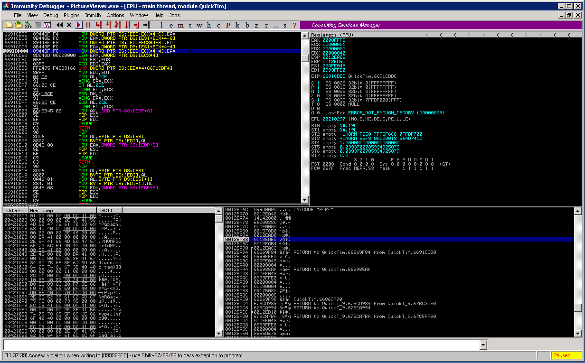Show call stack with 'k' button
585x363 pixels.
[x=237, y=25]
